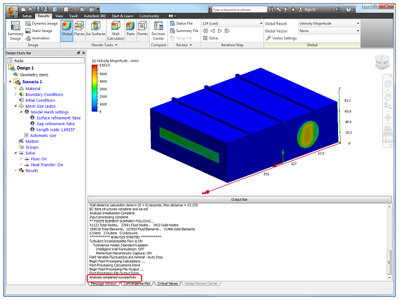This screenshot has height=300, width=399.
Task: Open Vector Settings
Action: [x=281, y=38]
